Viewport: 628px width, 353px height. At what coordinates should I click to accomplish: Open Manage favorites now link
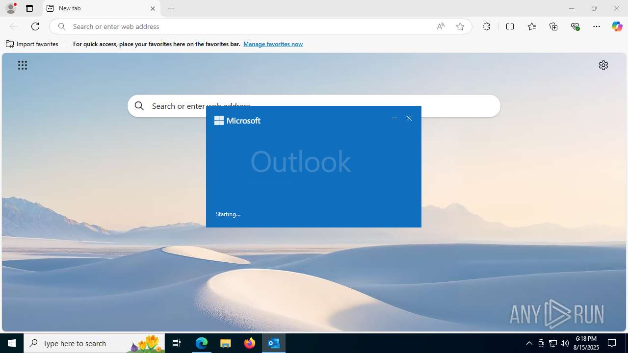click(273, 44)
